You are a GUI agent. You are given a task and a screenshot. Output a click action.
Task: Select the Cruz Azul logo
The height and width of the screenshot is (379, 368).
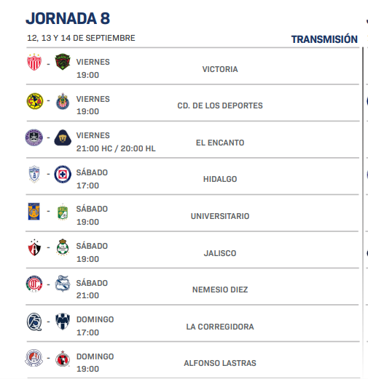(63, 174)
